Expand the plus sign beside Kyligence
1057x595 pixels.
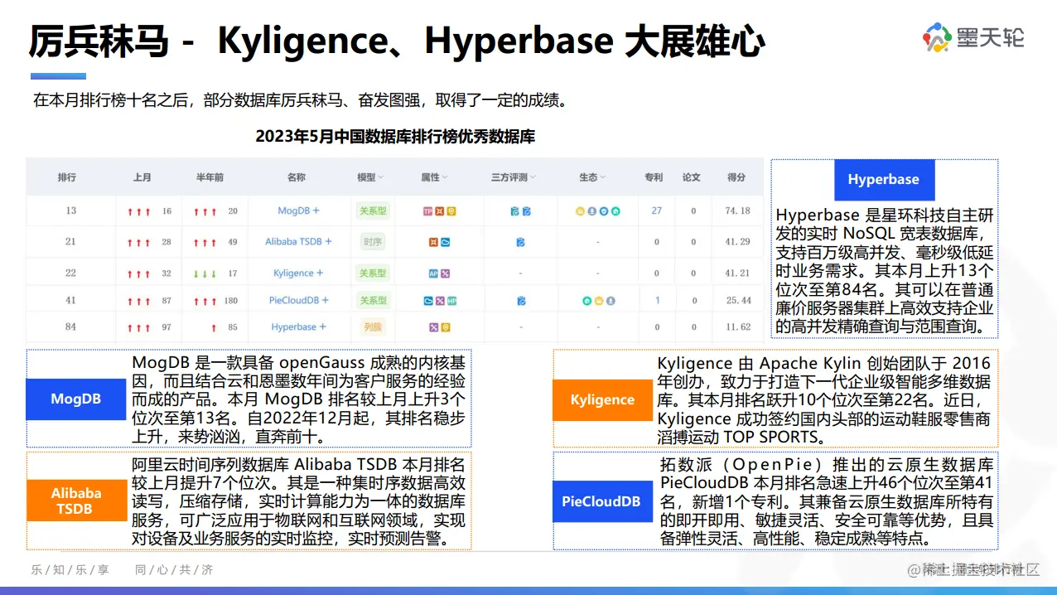point(320,273)
